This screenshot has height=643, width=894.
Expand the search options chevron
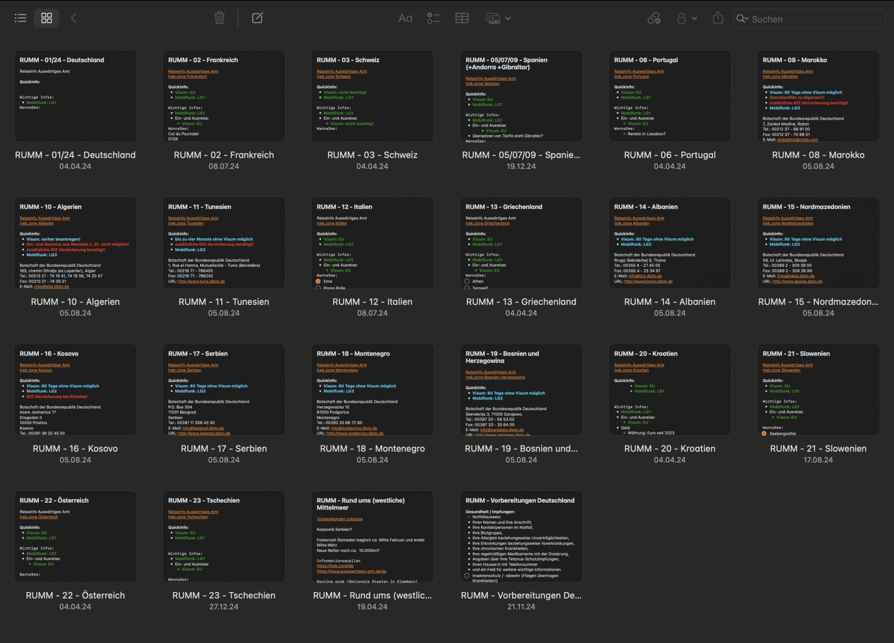tap(746, 19)
